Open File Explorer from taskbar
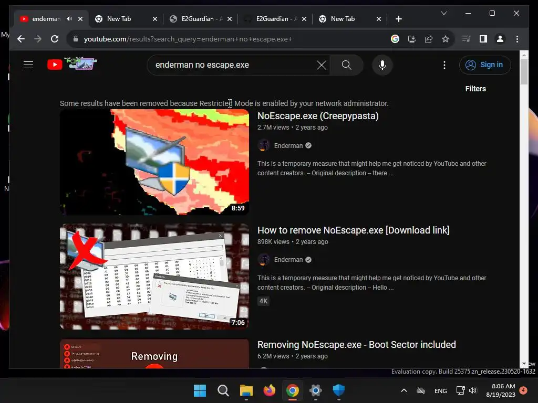The height and width of the screenshot is (403, 538). coord(246,390)
